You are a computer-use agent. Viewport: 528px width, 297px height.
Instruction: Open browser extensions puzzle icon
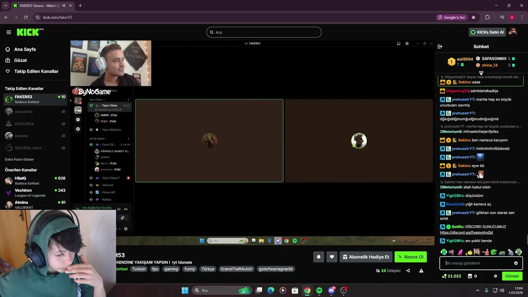pyautogui.click(x=488, y=17)
